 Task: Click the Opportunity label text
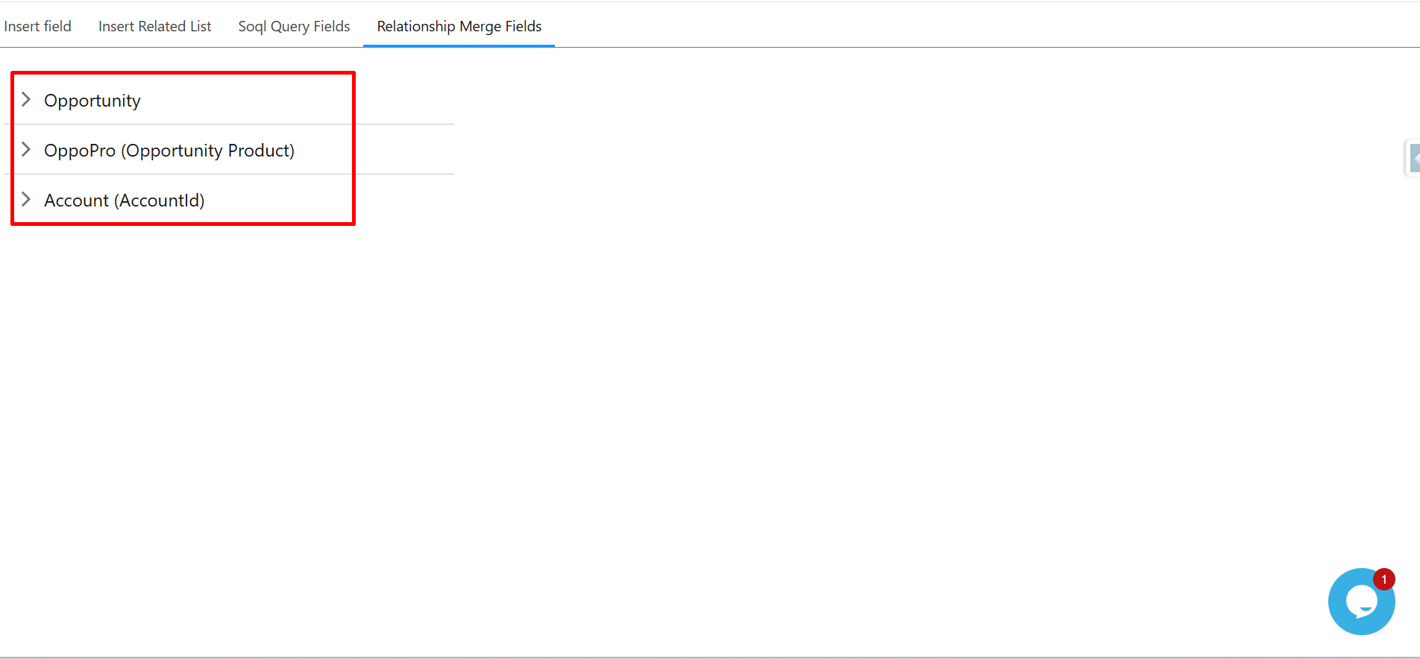[x=92, y=101]
